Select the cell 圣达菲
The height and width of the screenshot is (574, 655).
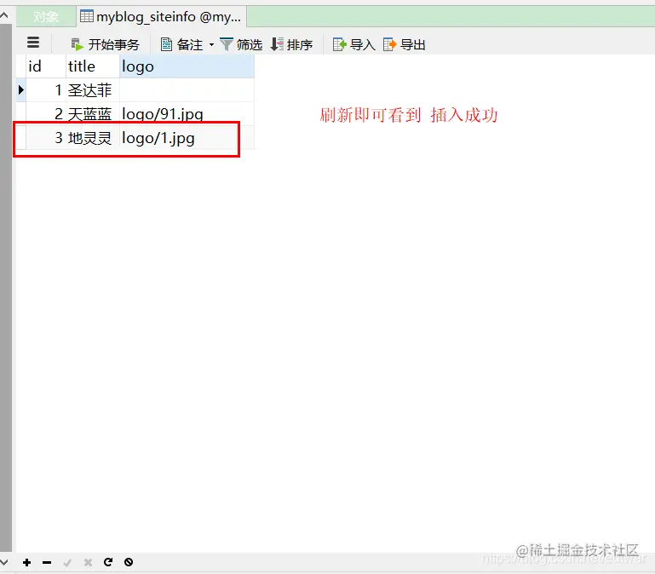point(93,90)
